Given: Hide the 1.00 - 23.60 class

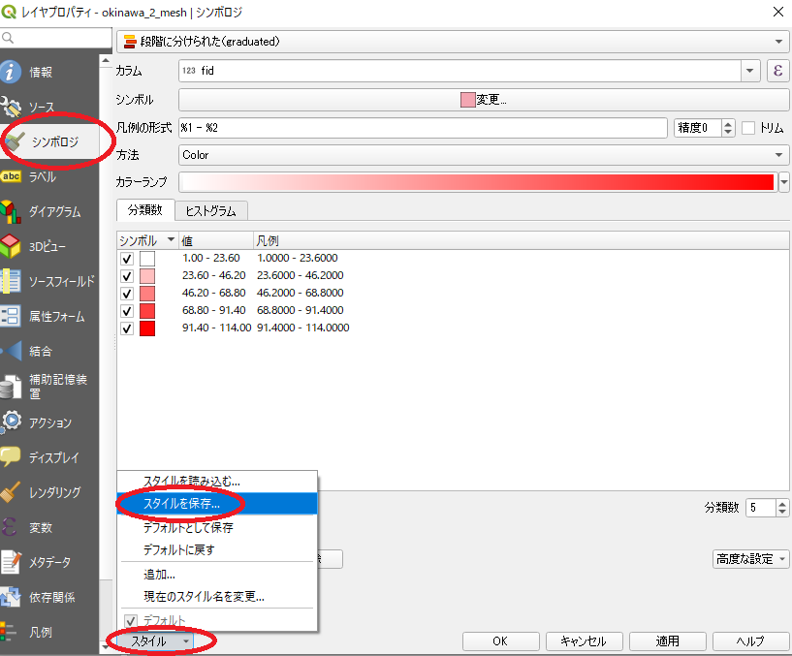Looking at the screenshot, I should [x=127, y=258].
